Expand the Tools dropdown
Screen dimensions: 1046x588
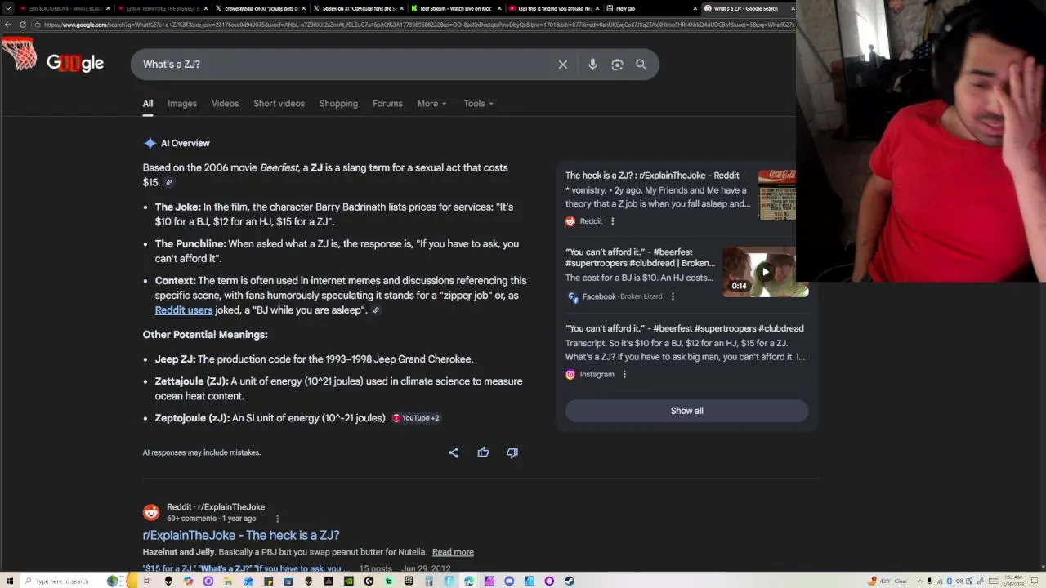click(479, 104)
